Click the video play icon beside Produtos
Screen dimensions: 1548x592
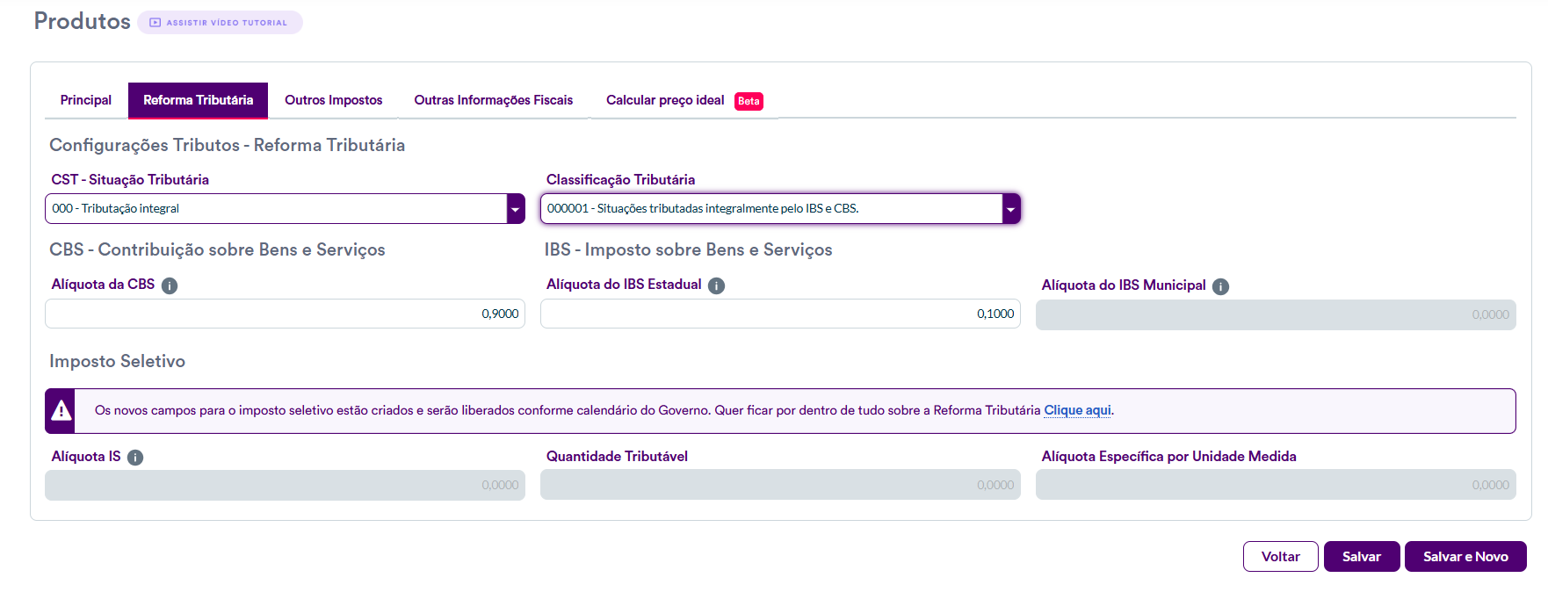(x=156, y=23)
